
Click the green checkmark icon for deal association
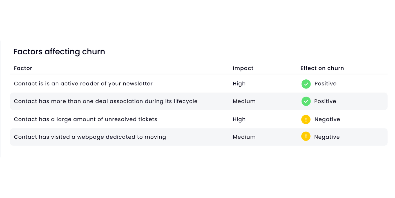(306, 101)
